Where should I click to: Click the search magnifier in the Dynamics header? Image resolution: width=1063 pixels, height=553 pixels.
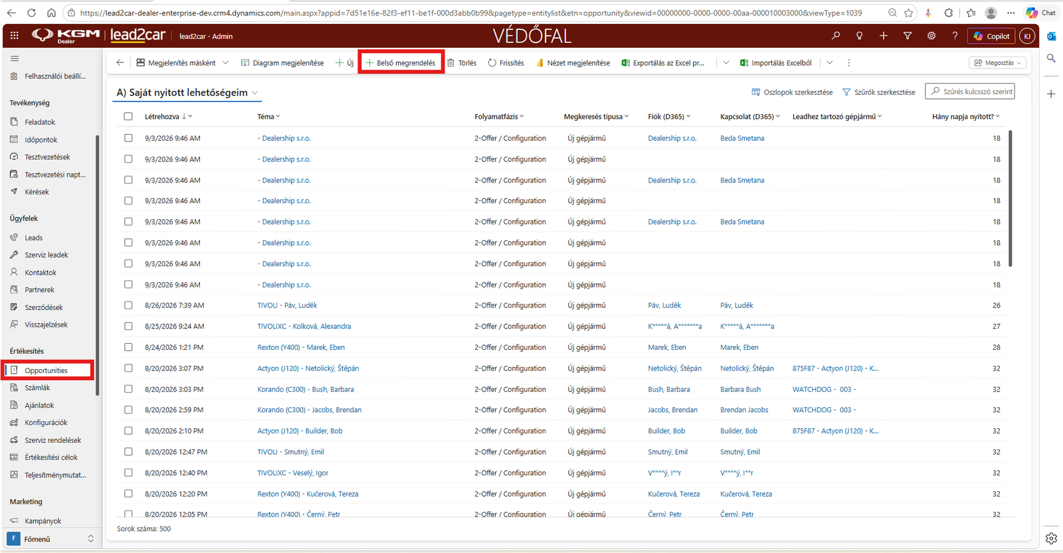(836, 36)
